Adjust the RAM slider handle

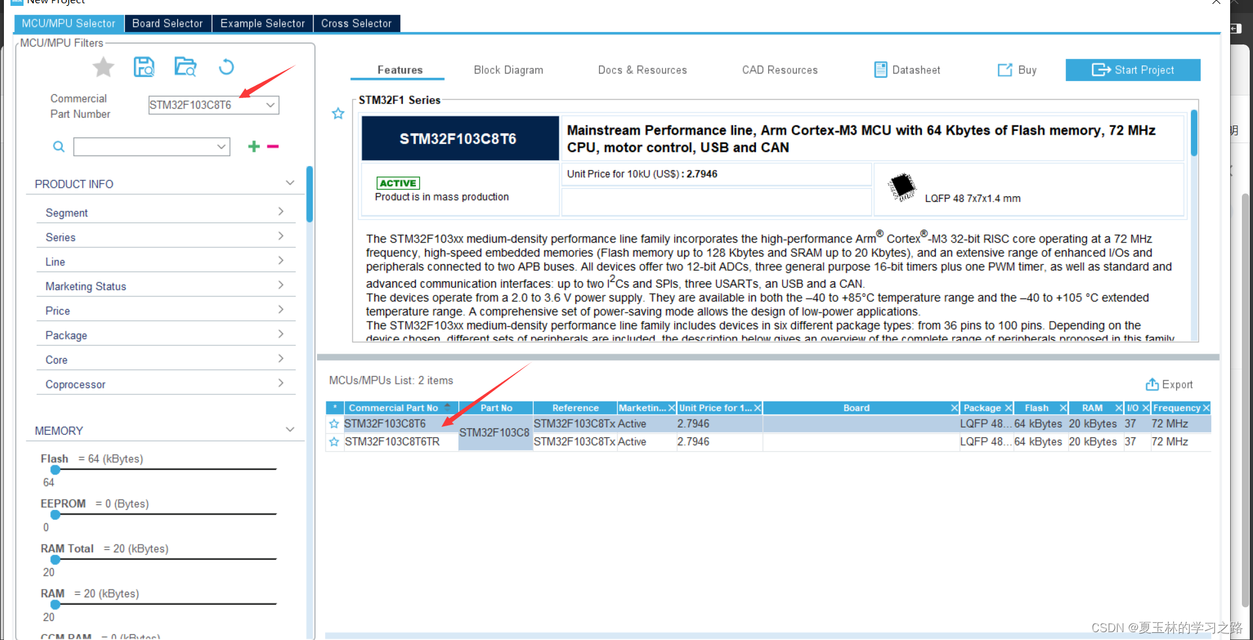click(x=56, y=605)
